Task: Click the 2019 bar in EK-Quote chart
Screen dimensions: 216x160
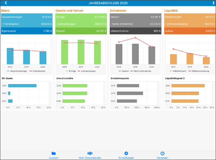Action: tap(9, 93)
